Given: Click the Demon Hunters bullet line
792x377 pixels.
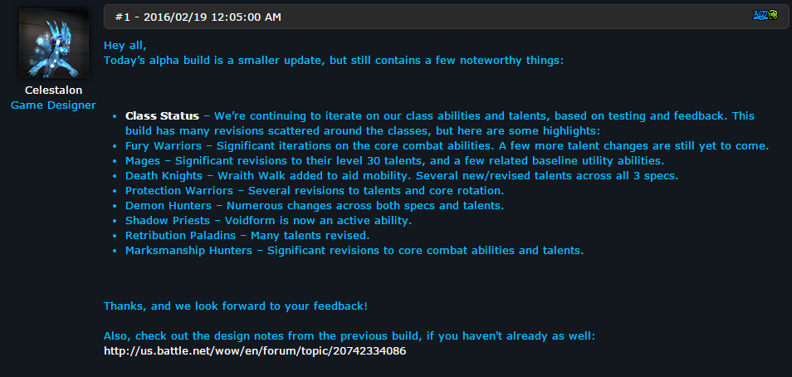Looking at the screenshot, I should click(315, 206).
